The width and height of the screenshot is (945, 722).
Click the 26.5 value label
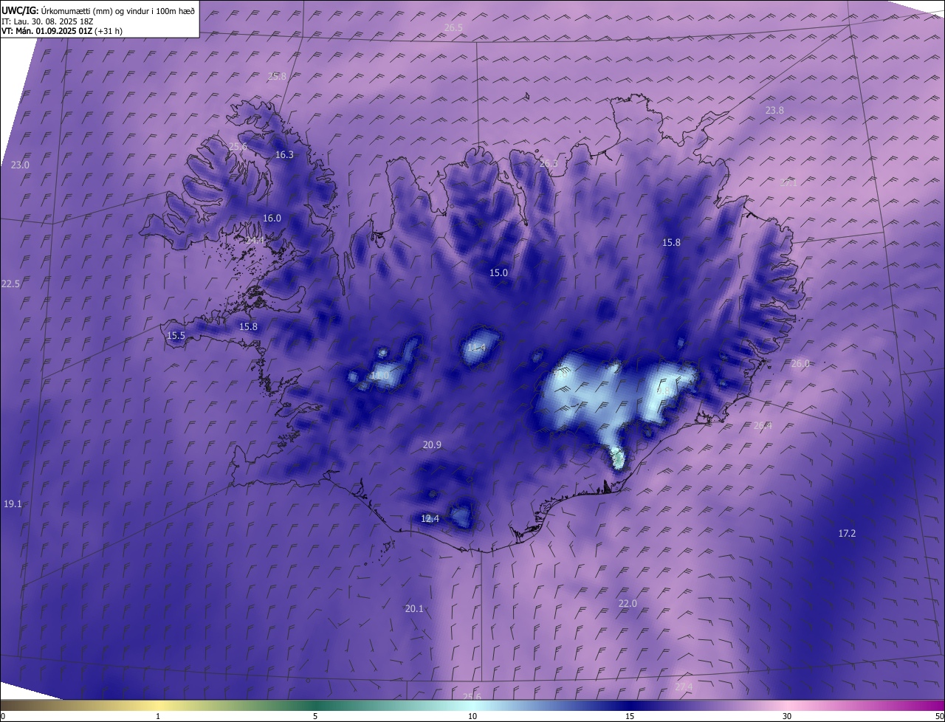point(453,27)
